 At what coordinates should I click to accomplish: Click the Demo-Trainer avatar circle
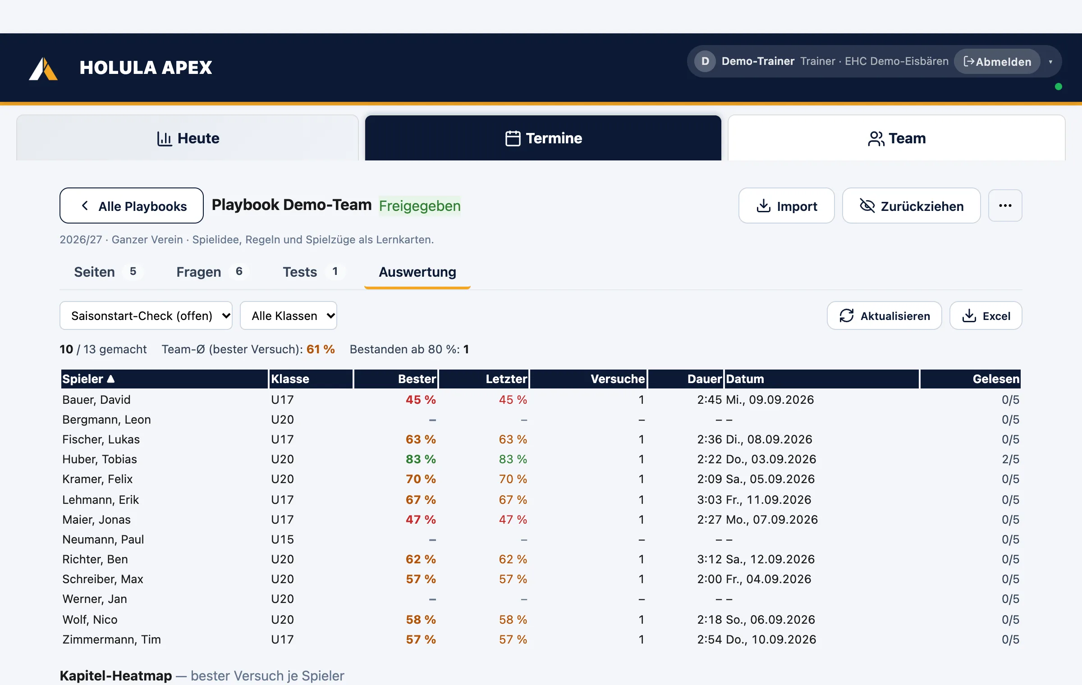pyautogui.click(x=705, y=61)
